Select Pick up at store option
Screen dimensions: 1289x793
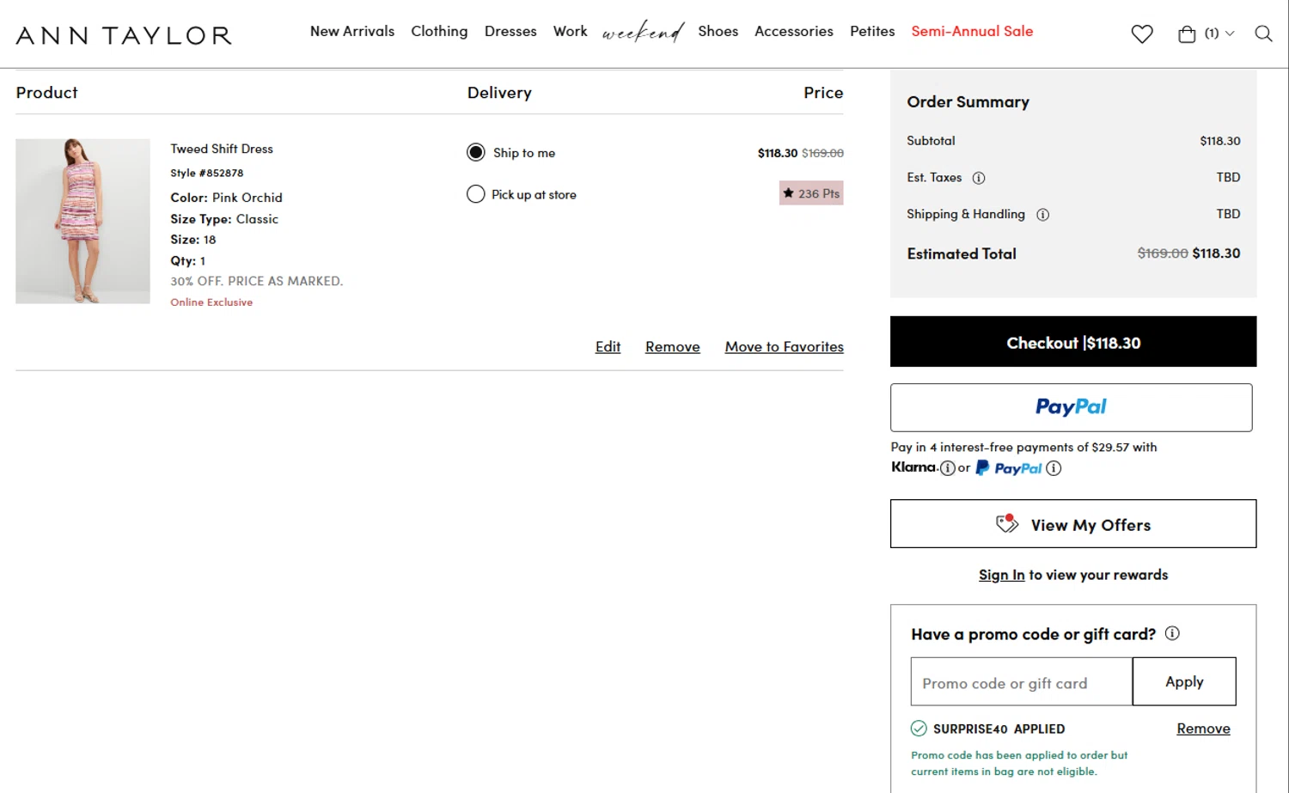[x=476, y=194]
